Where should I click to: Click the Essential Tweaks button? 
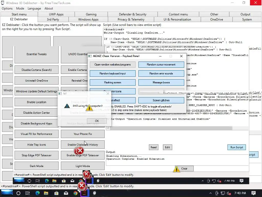37,54
